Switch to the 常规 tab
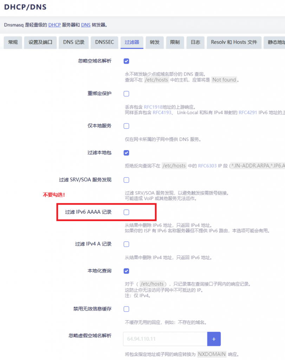 click(x=13, y=42)
